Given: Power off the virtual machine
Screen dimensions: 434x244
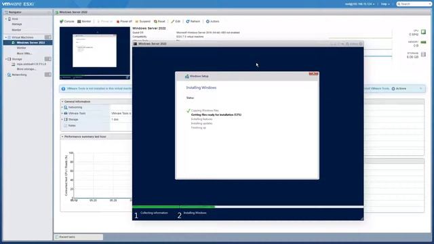Looking at the screenshot, I should [x=124, y=21].
